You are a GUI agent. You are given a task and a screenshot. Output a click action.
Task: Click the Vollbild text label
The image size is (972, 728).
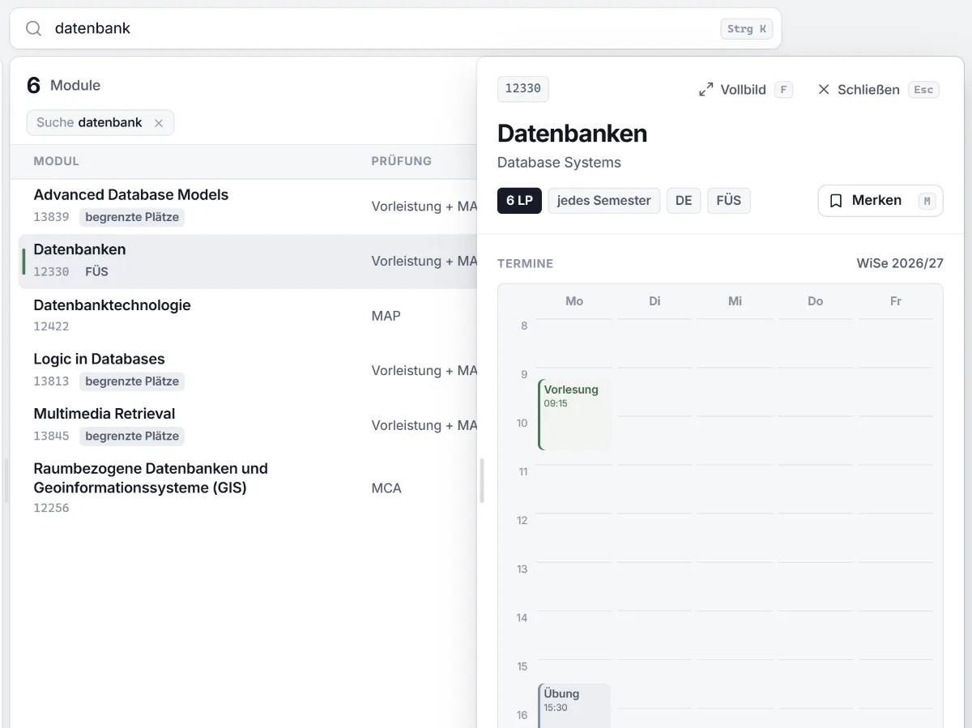(x=744, y=90)
